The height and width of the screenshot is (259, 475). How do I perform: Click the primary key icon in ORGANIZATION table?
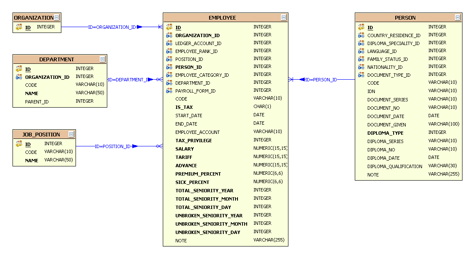click(x=19, y=27)
